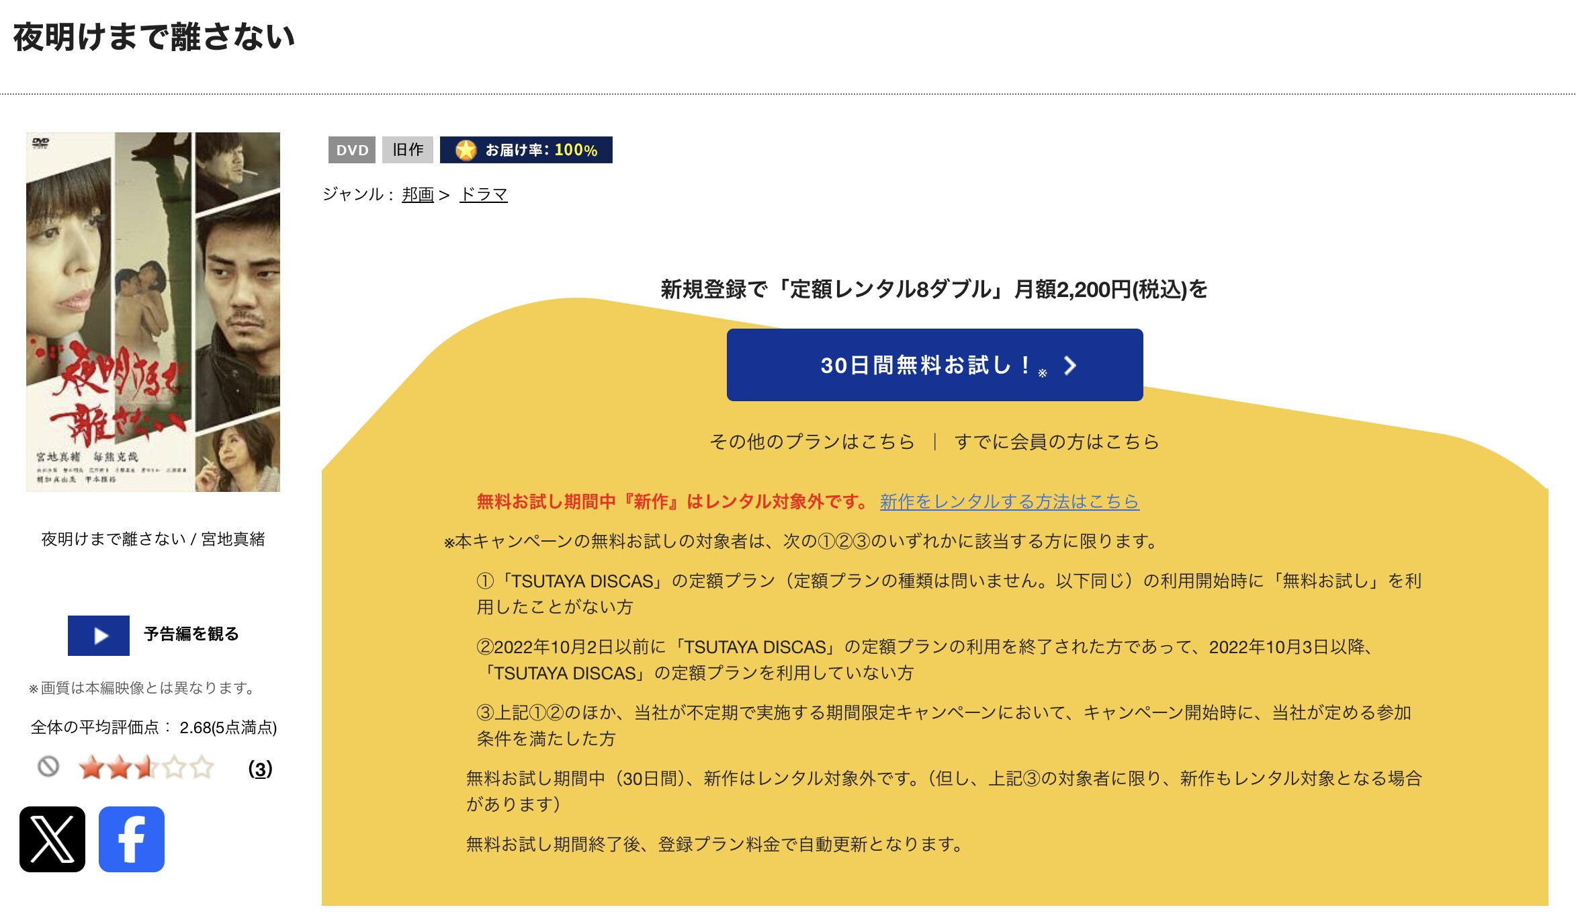This screenshot has height=922, width=1576.
Task: Click the 30日間無料お試し! button
Action: point(934,365)
